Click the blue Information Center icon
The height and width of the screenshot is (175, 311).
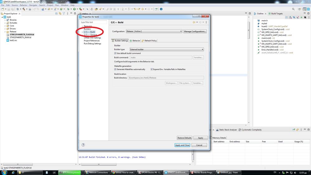[x=161, y=9]
